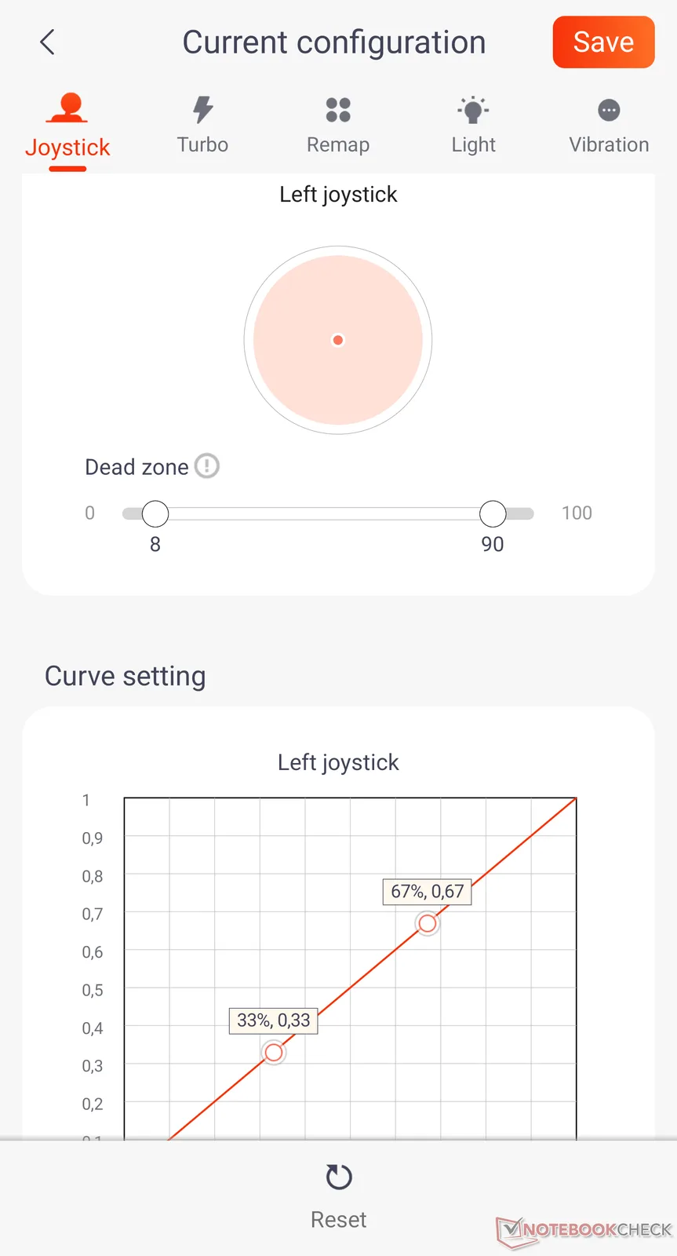
Task: Open the Dead zone info icon
Action: (x=207, y=466)
